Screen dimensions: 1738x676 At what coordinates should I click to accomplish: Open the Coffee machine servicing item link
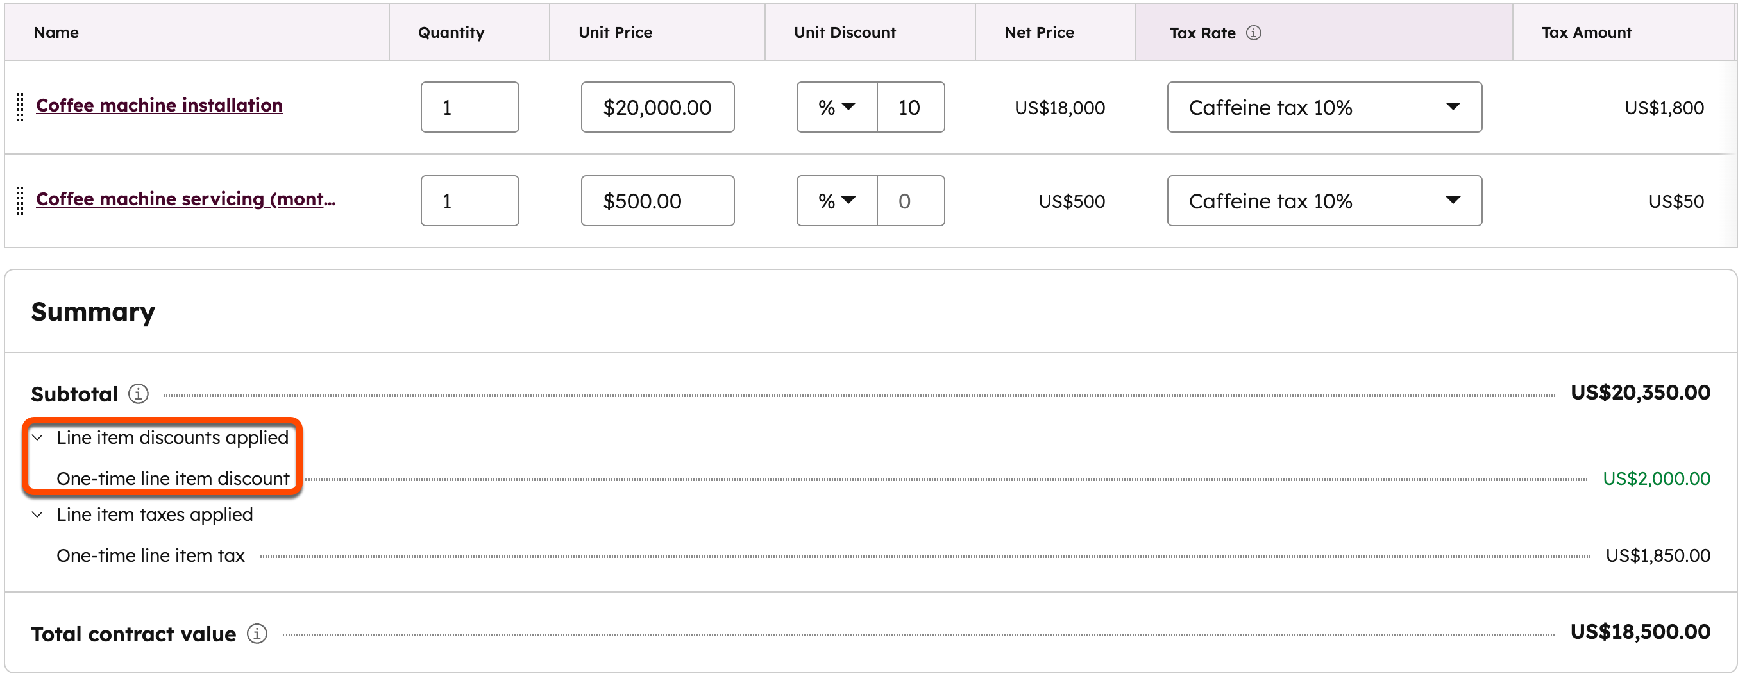pos(185,199)
